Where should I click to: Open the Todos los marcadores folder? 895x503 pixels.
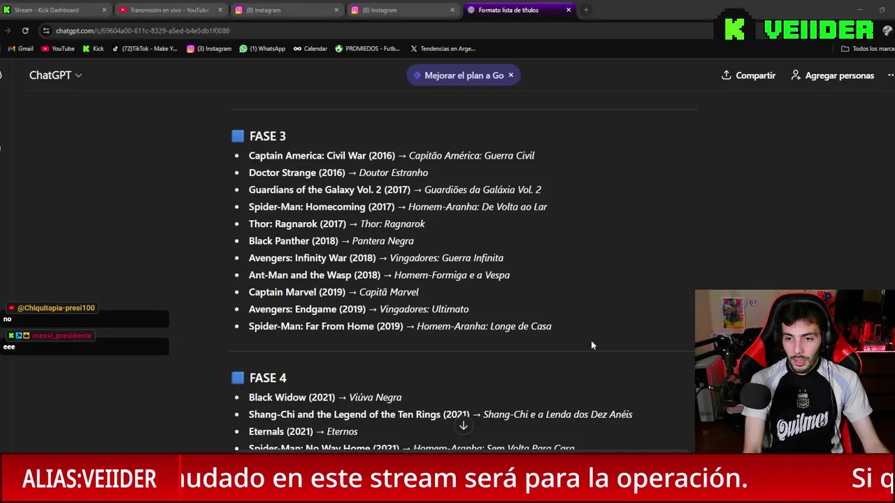point(868,49)
